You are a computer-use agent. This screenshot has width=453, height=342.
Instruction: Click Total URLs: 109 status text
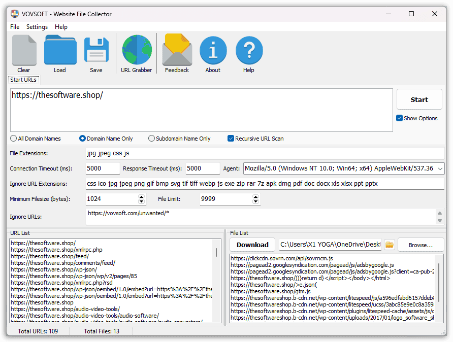click(x=38, y=331)
